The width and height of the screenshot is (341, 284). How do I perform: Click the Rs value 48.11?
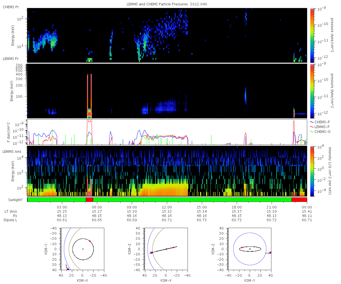coord(307,216)
